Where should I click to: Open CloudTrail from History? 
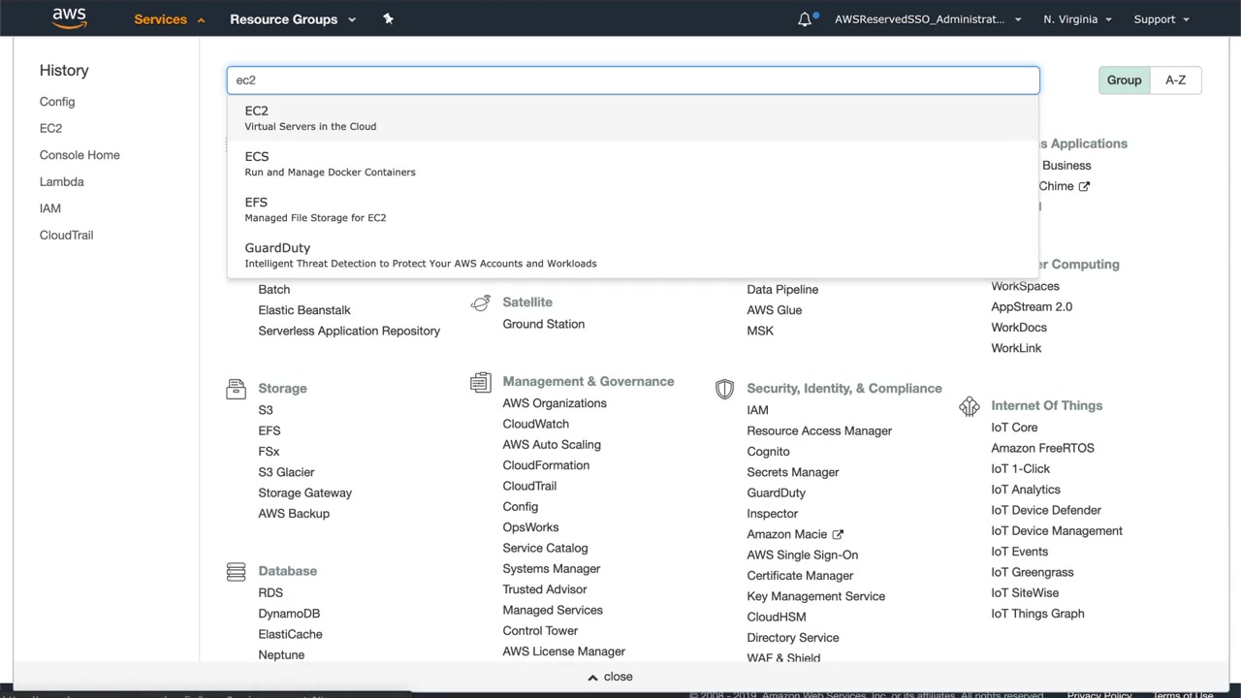click(66, 236)
